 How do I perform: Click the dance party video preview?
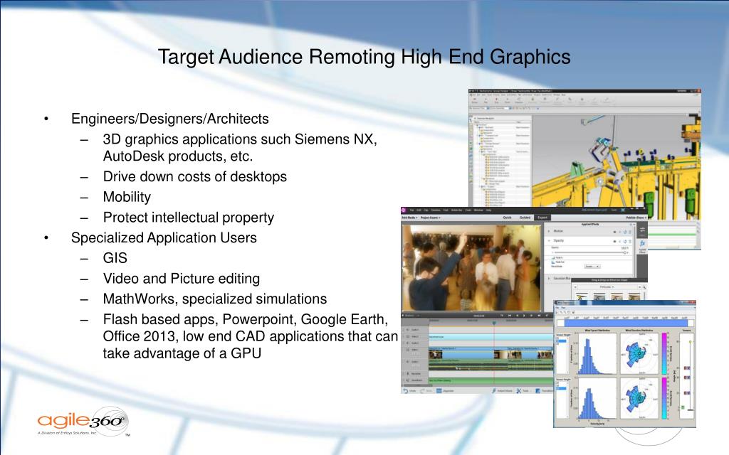point(471,267)
